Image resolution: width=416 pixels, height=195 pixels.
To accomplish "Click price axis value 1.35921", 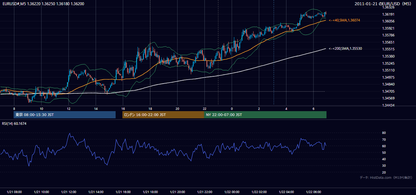I will coord(388,28).
